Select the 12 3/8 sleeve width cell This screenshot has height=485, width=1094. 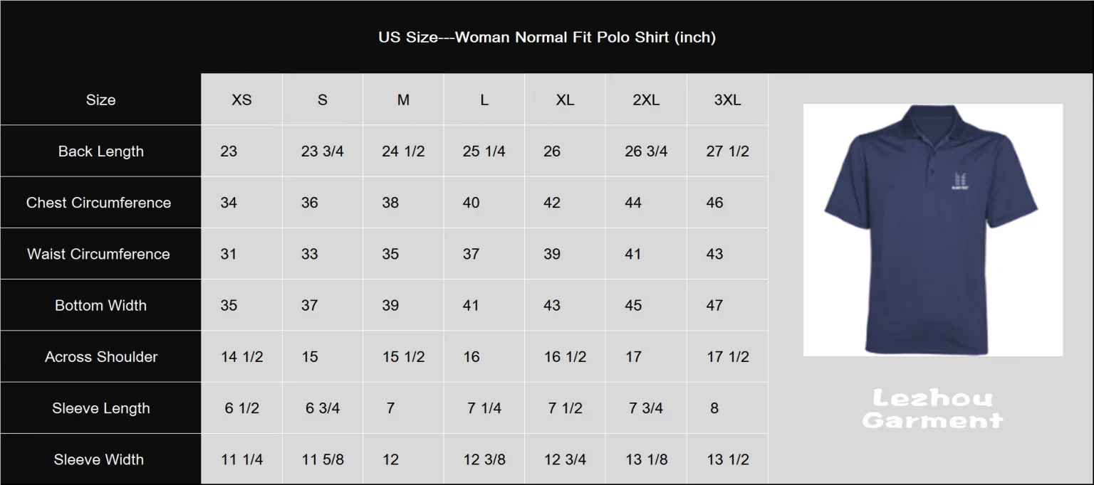[x=484, y=459]
